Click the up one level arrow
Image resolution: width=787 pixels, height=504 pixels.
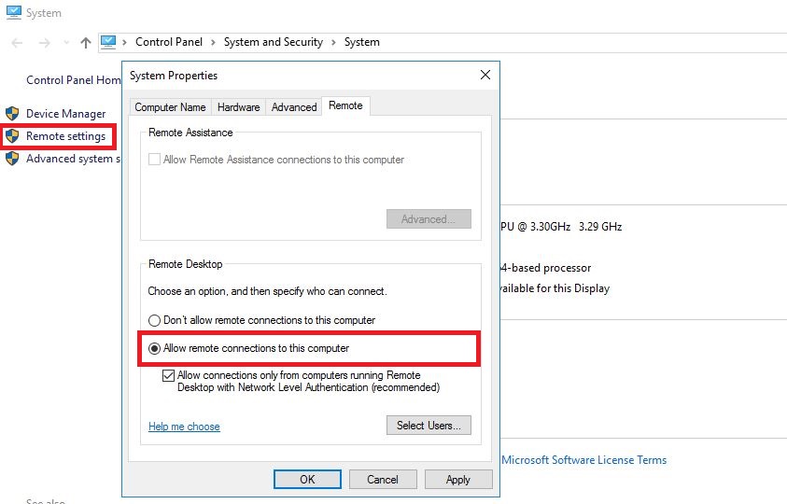(86, 43)
